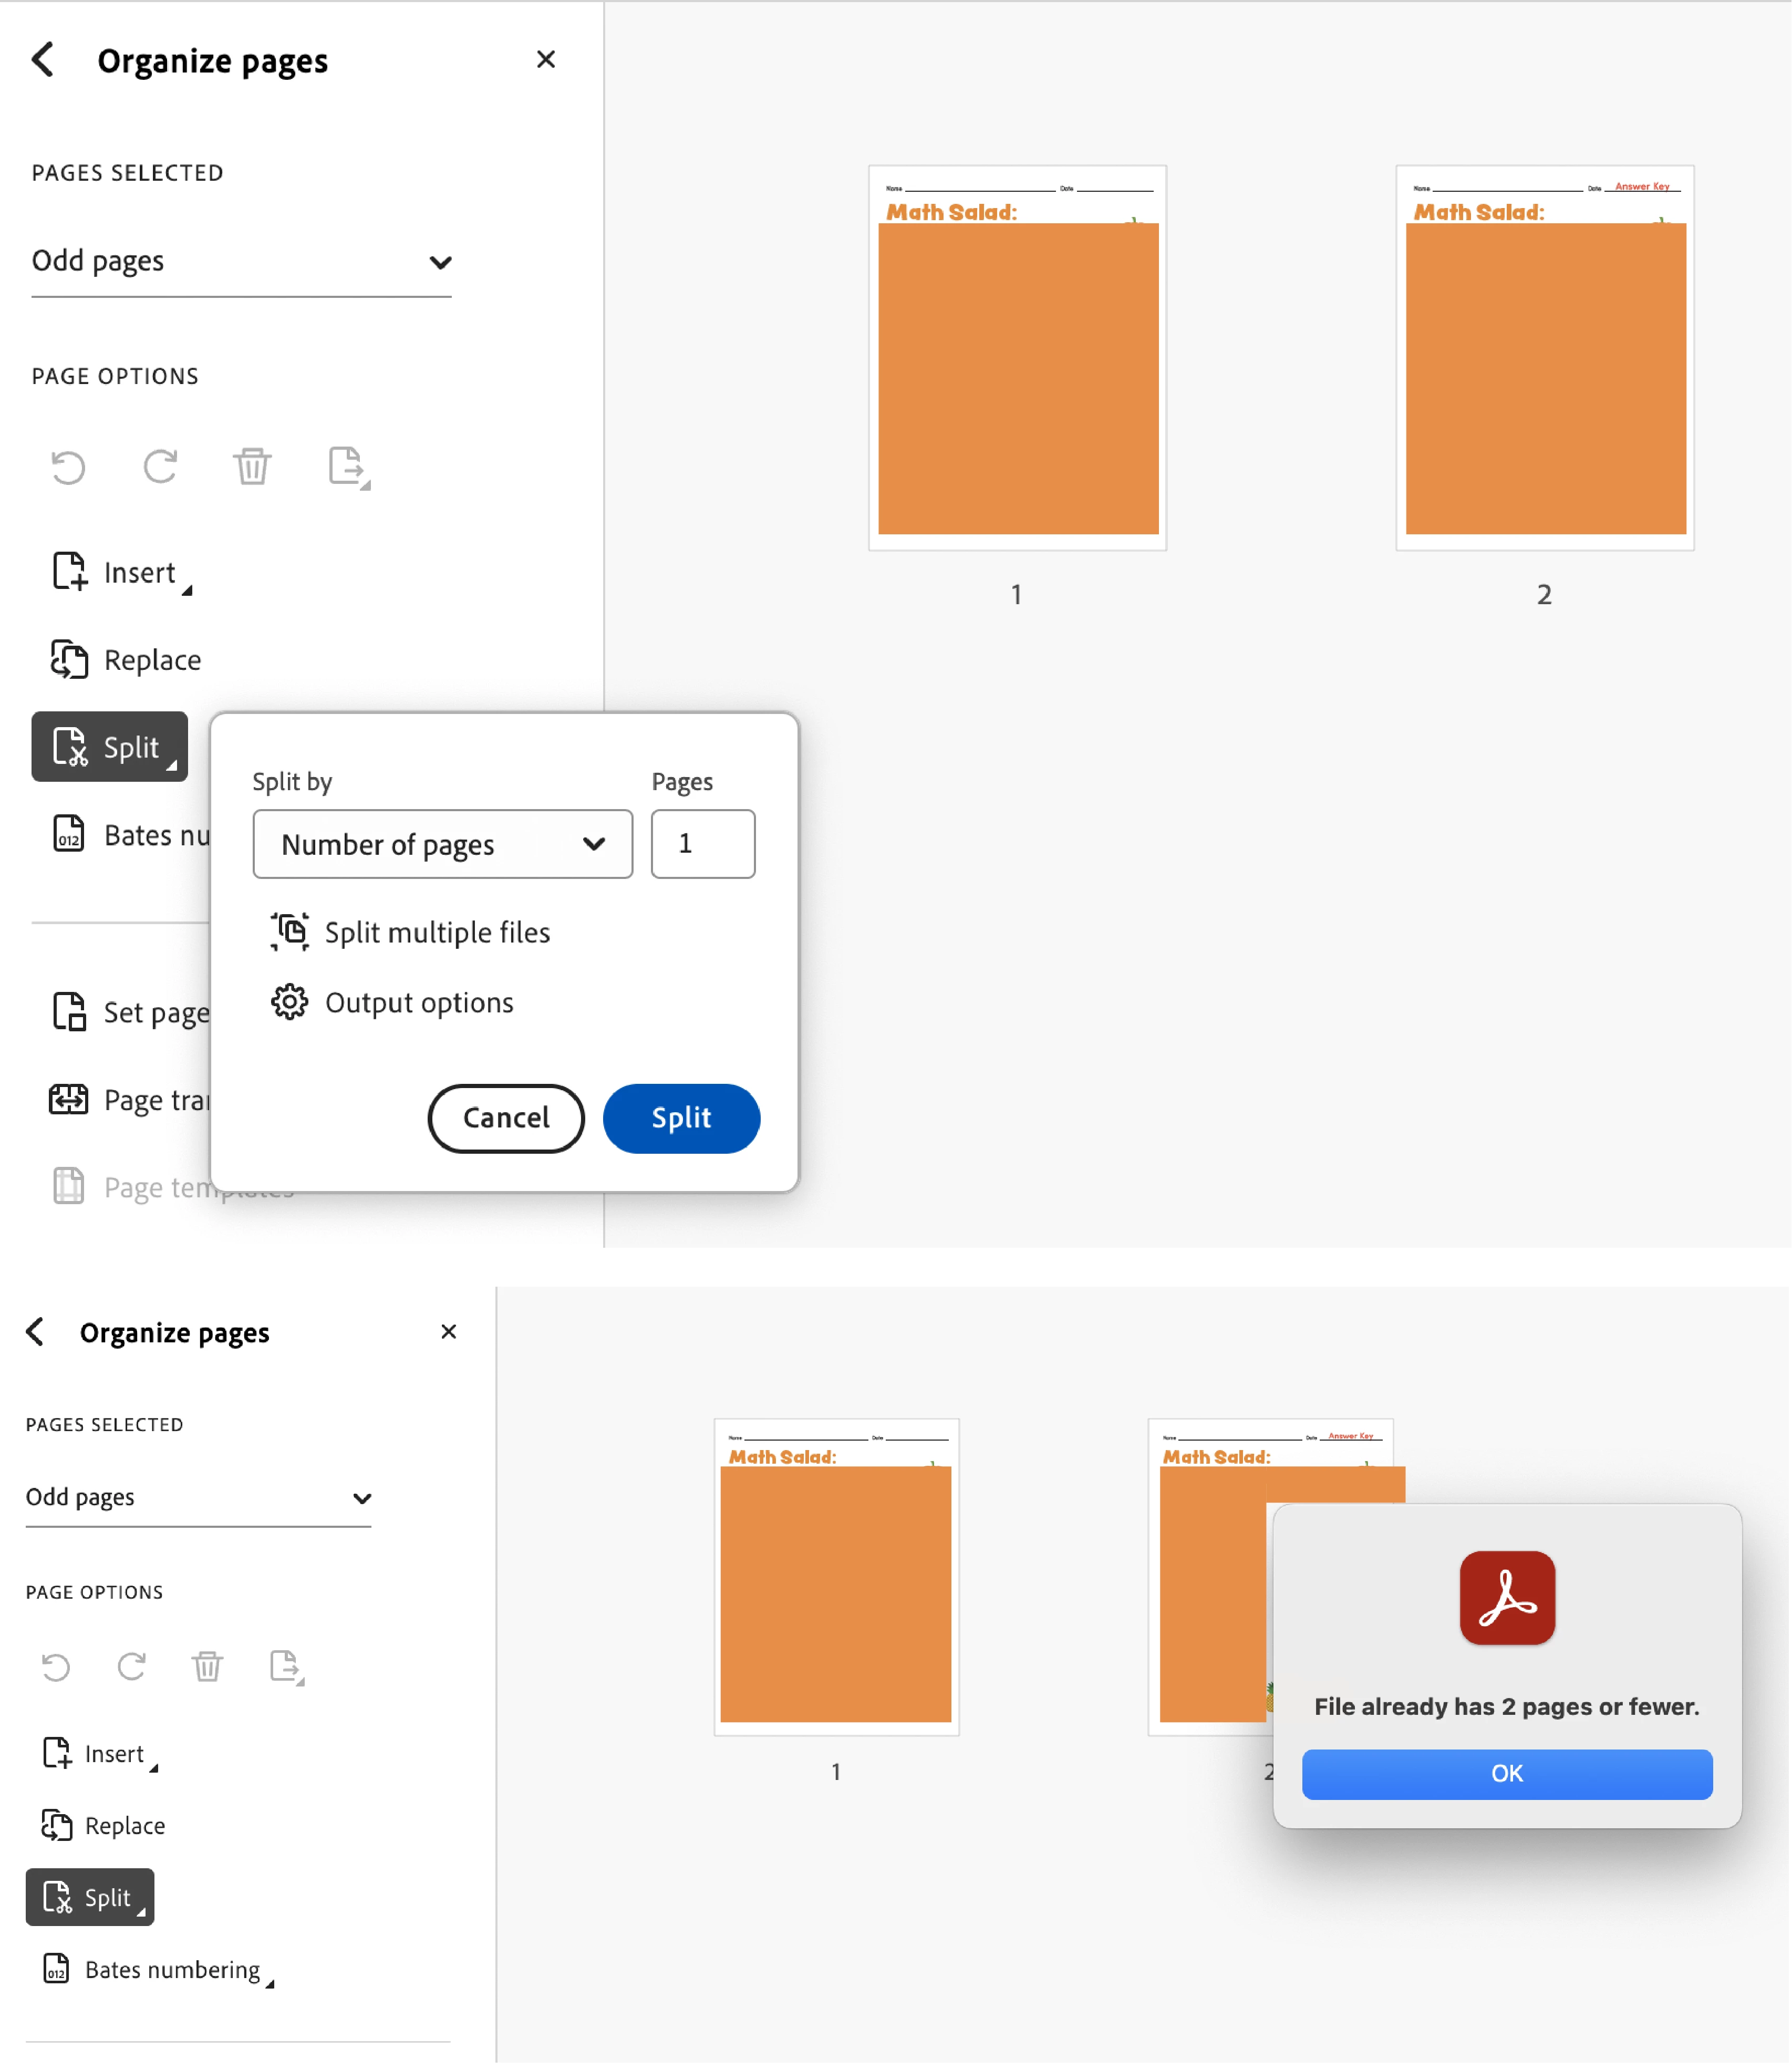Click OK in the page count alert

[1507, 1774]
